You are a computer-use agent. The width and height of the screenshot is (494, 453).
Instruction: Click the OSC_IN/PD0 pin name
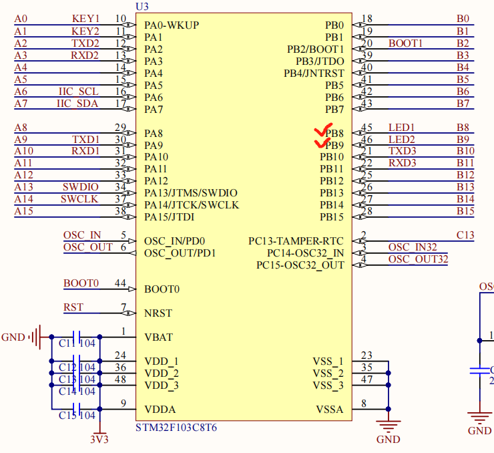click(174, 241)
